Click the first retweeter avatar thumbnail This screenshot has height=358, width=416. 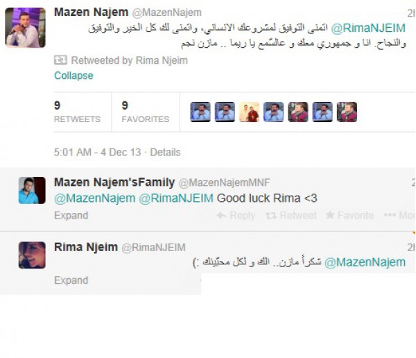tap(200, 112)
